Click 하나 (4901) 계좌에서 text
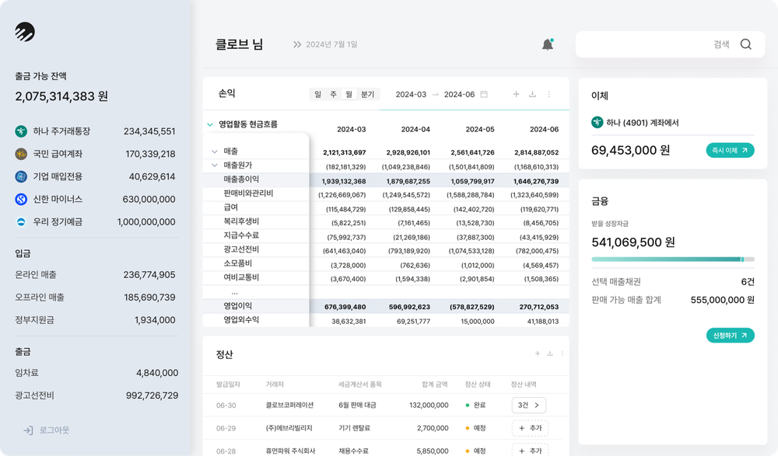The height and width of the screenshot is (456, 778). (x=642, y=123)
